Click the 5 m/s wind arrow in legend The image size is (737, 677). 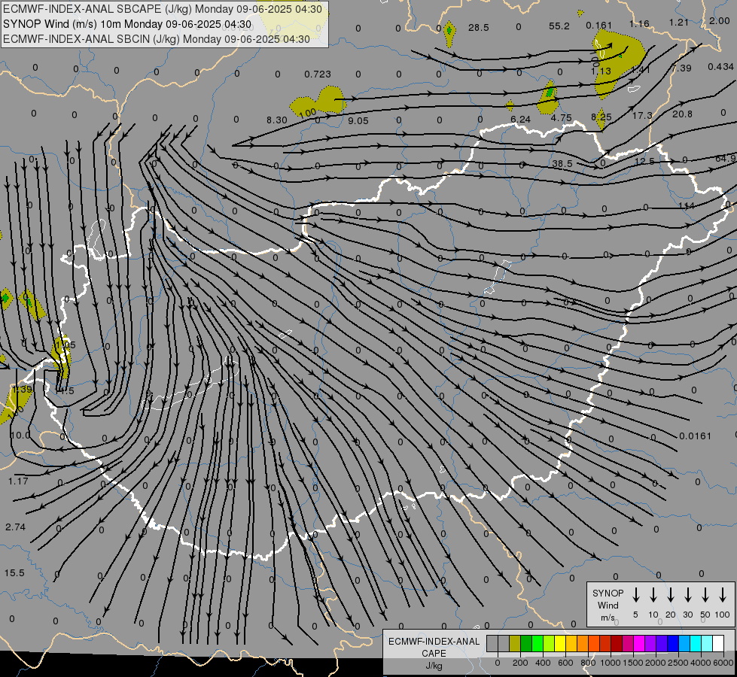tap(636, 595)
